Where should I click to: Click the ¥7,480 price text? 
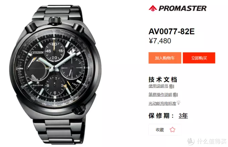[x=160, y=41]
